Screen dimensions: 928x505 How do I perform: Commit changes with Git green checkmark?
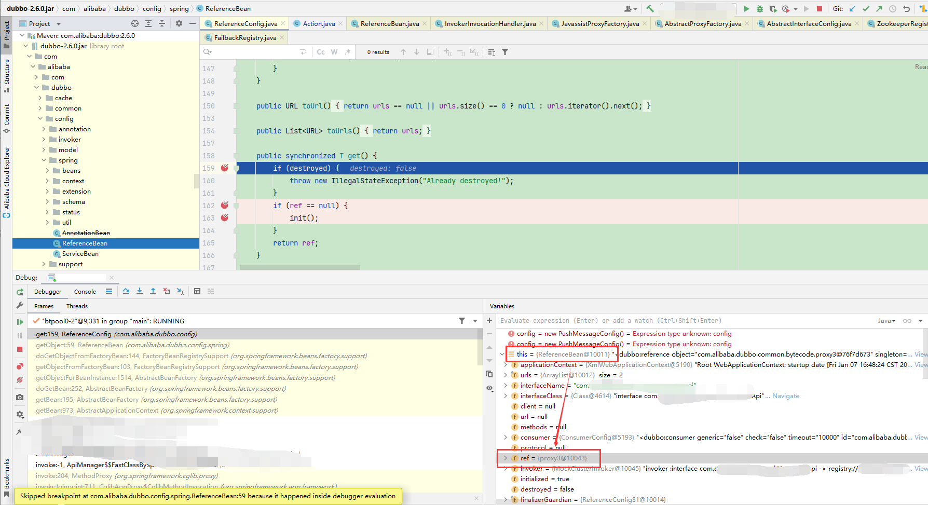(866, 9)
